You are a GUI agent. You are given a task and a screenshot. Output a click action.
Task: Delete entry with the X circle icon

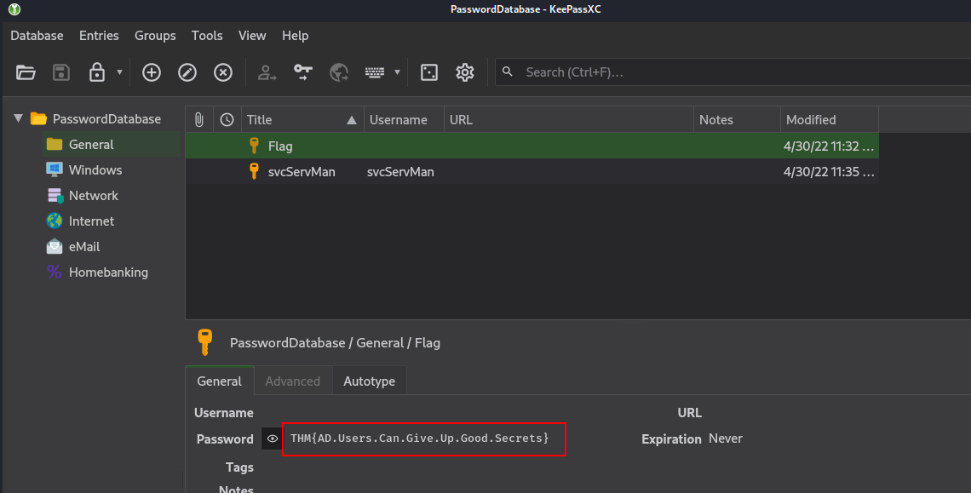(223, 72)
